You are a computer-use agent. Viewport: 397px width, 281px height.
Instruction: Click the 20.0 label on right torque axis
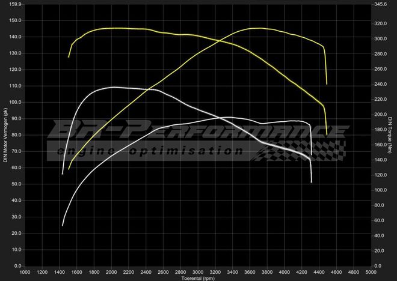coord(379,250)
